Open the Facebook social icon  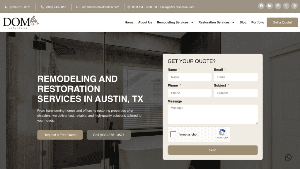261,6
